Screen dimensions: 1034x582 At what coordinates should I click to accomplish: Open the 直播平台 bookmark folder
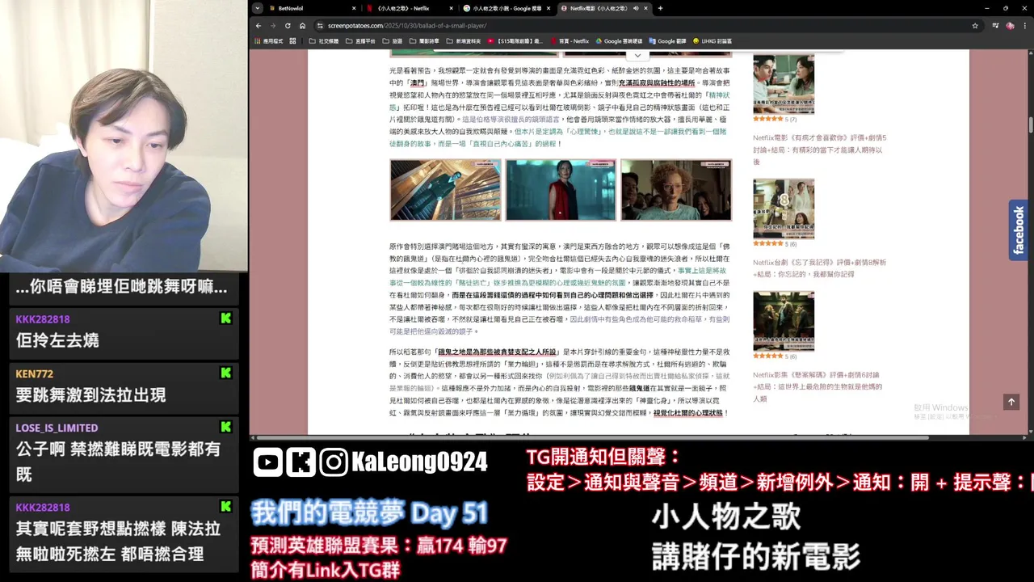(360, 40)
